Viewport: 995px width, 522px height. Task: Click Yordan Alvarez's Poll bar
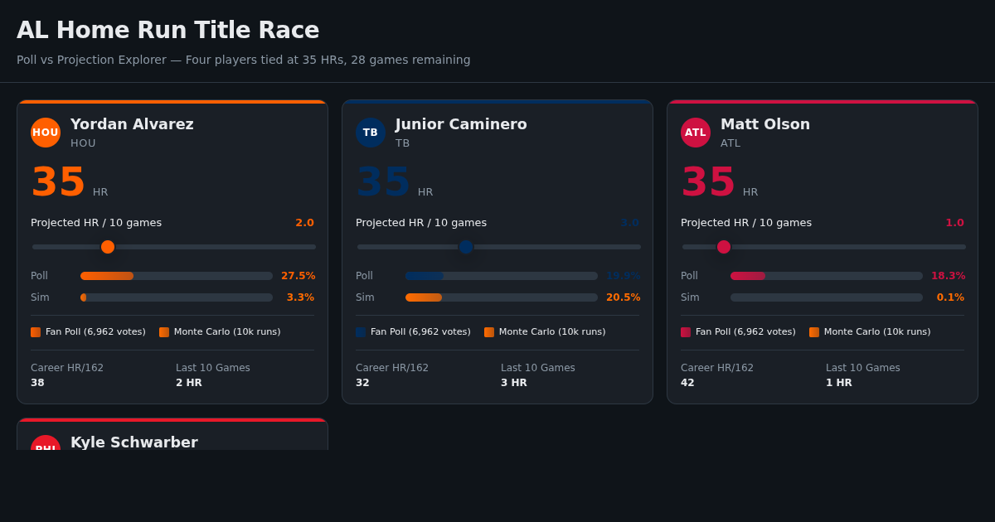[177, 276]
